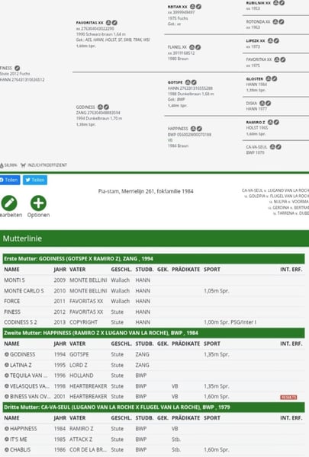
Task: Share via the Twitter Teilen button
Action: point(35,180)
